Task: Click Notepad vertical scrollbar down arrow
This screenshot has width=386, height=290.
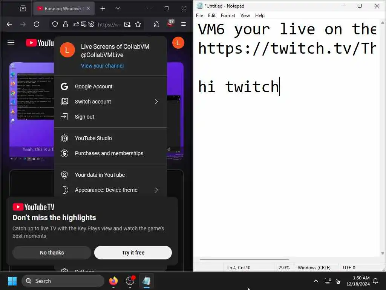Action: [x=383, y=253]
